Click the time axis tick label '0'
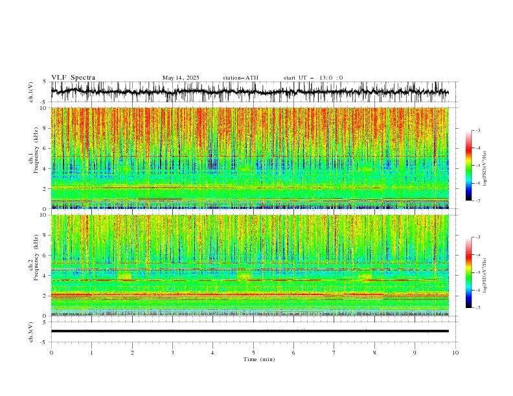 point(51,353)
